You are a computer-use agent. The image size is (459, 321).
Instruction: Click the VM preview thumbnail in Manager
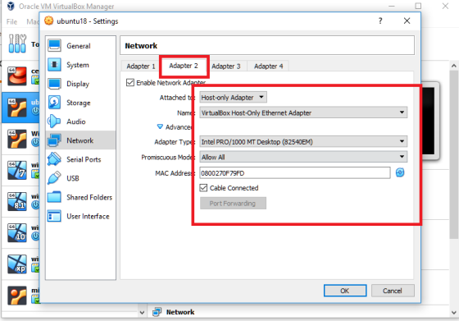coord(429,121)
